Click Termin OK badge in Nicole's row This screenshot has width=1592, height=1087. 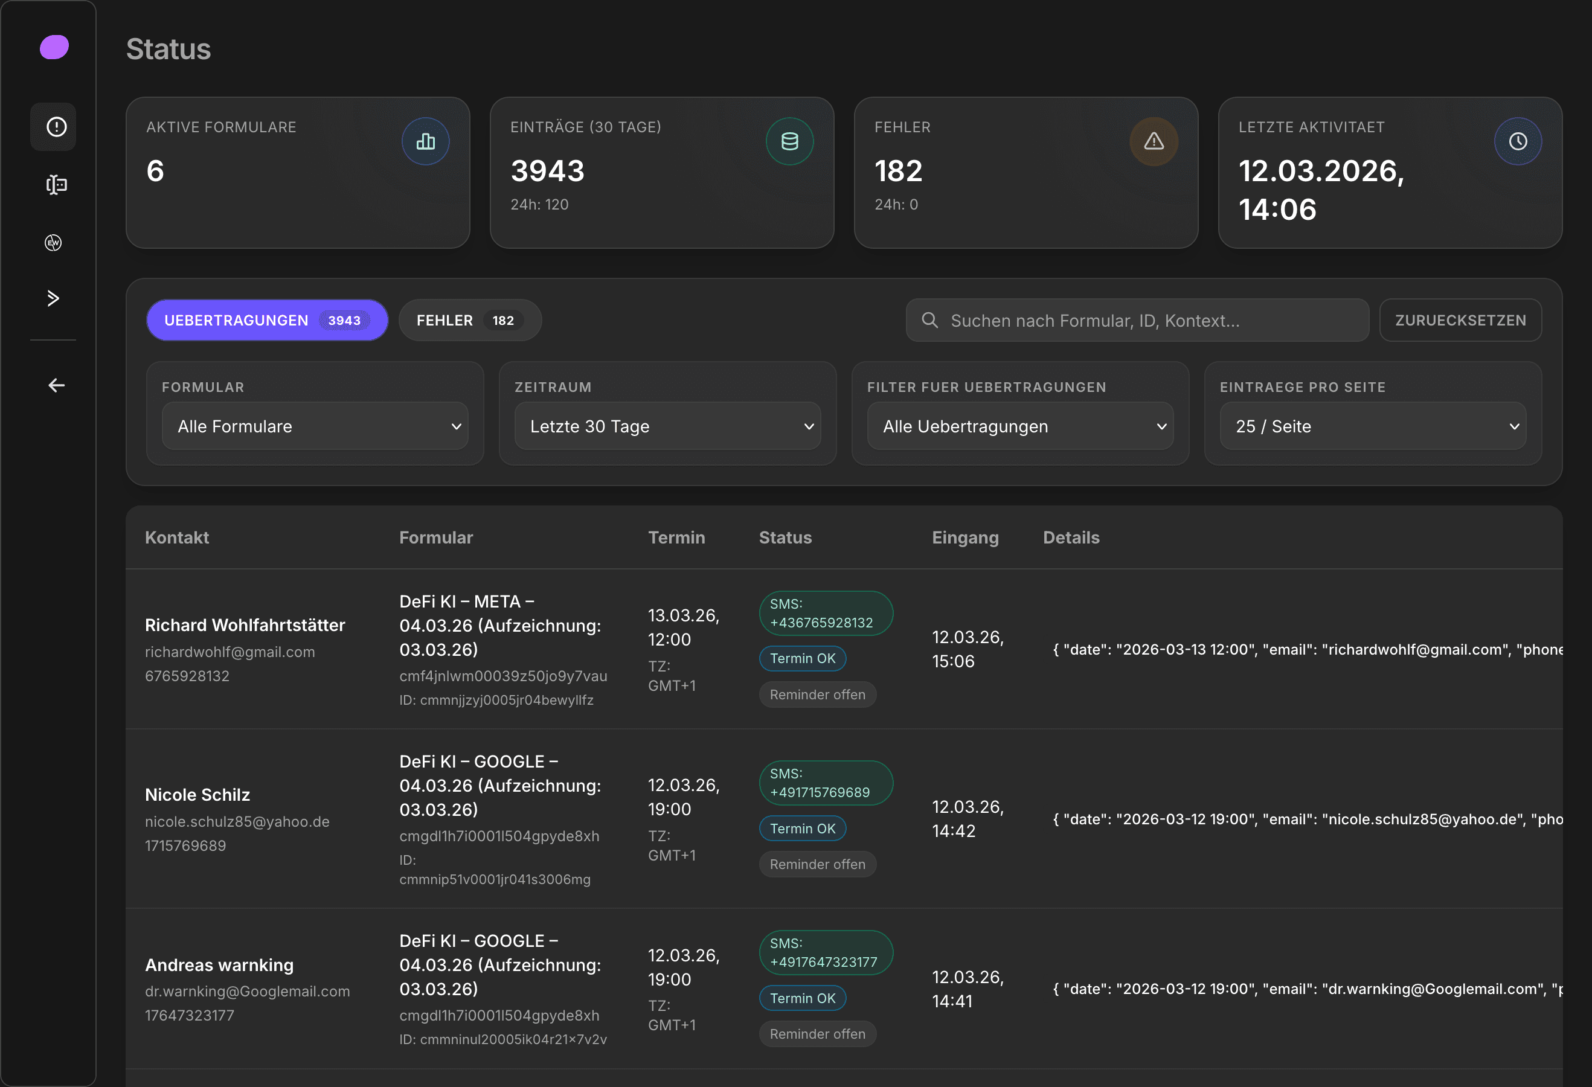click(802, 829)
